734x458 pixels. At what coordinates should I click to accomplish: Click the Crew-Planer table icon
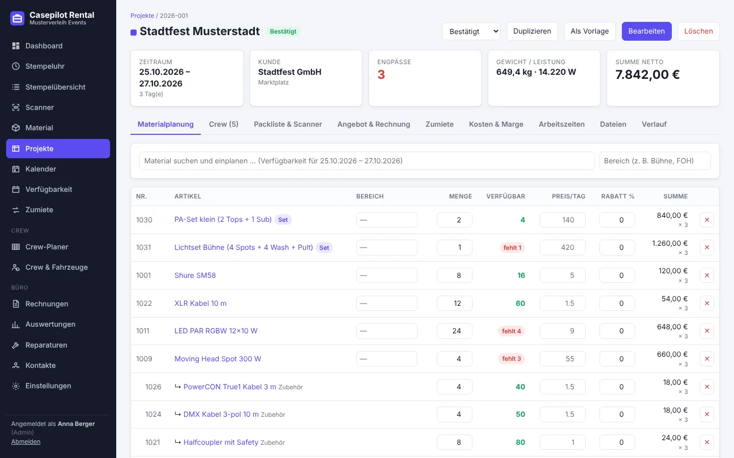pos(16,247)
